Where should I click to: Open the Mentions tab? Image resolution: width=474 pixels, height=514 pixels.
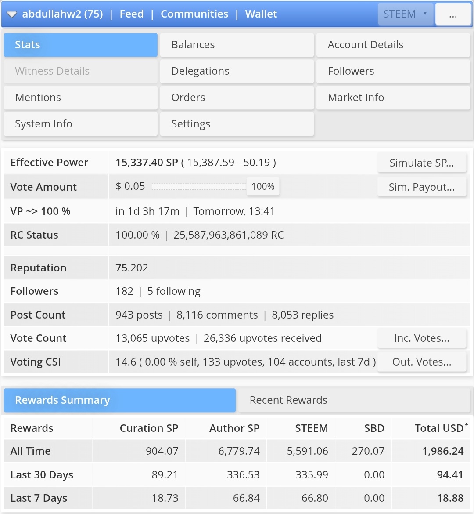(x=81, y=98)
